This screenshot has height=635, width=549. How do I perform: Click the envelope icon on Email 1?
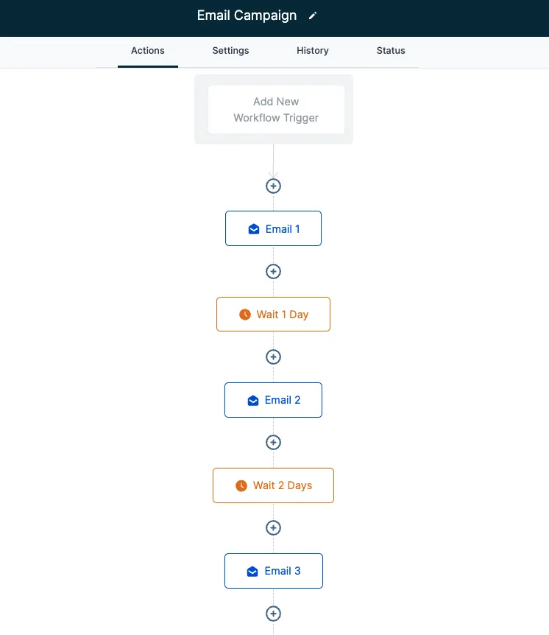(254, 229)
